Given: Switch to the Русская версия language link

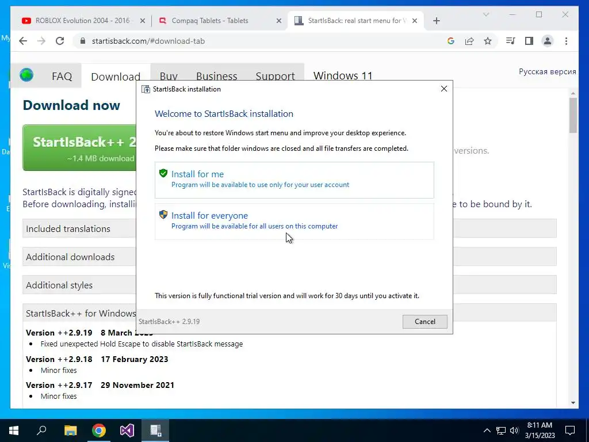Looking at the screenshot, I should click(548, 71).
